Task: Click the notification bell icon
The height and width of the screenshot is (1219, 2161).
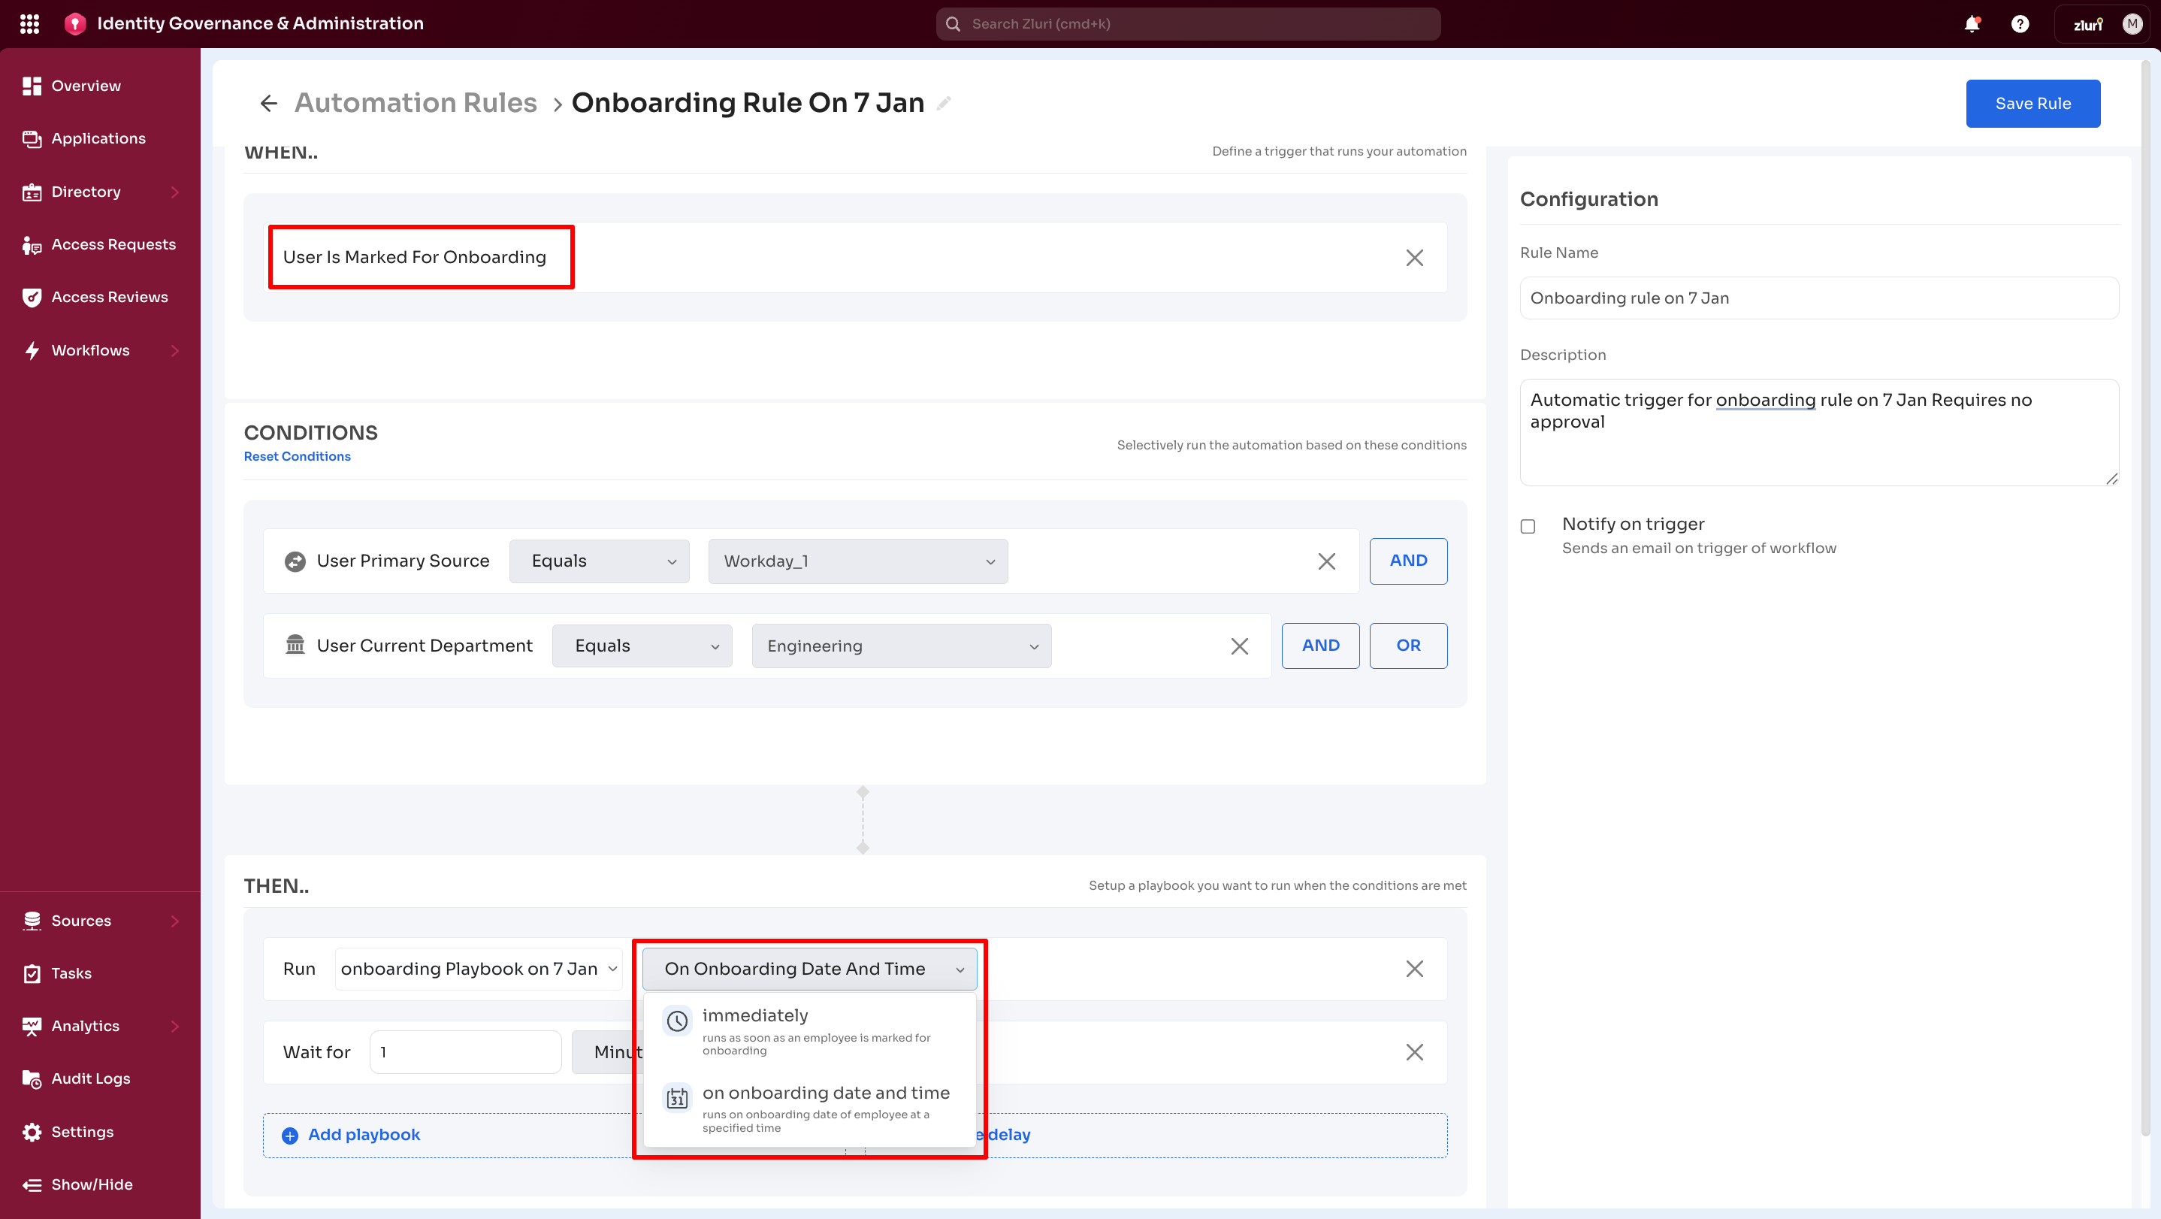Action: 1972,23
